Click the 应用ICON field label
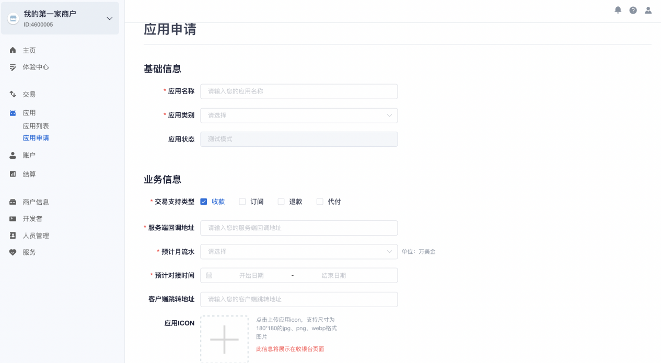This screenshot has height=363, width=661. [179, 323]
